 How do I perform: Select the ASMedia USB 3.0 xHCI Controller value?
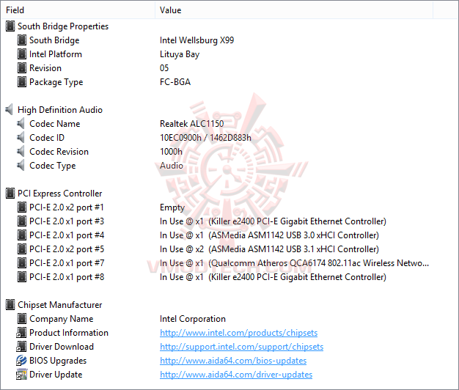pos(269,235)
